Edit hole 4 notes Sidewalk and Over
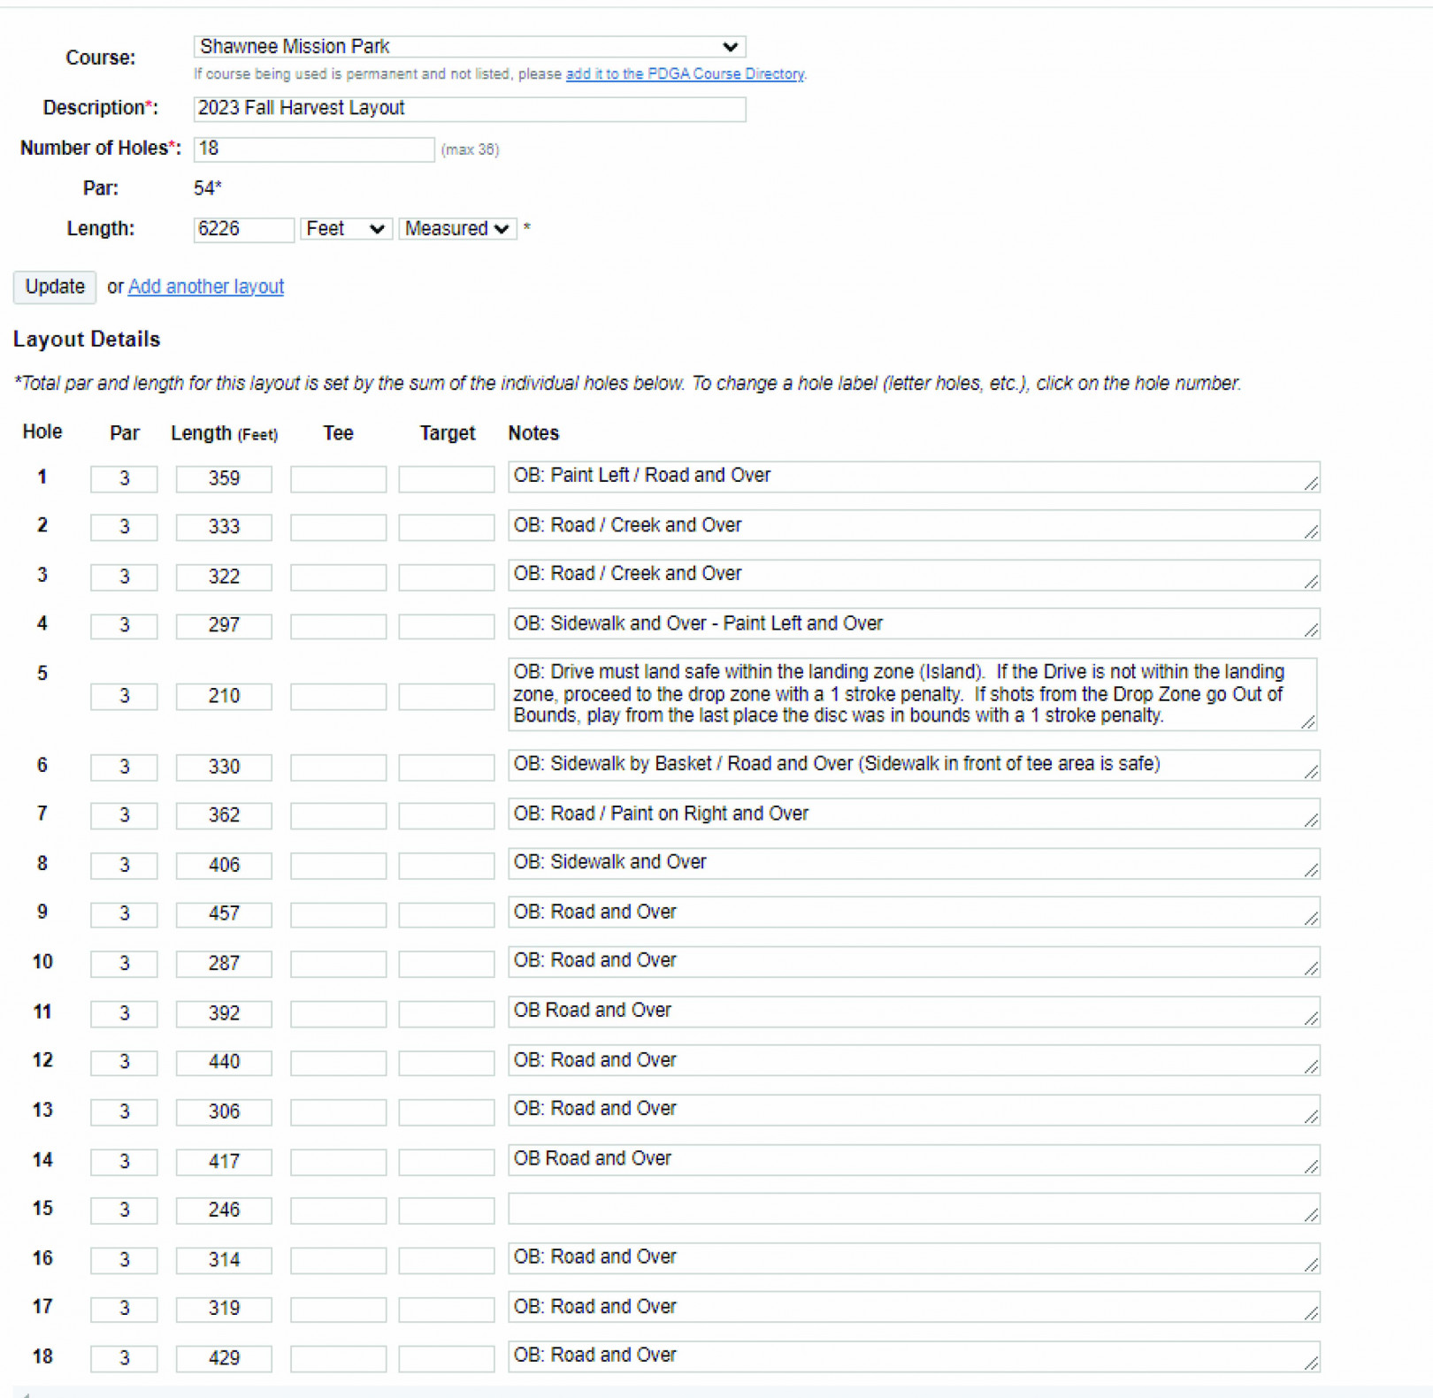Image resolution: width=1433 pixels, height=1398 pixels. (914, 624)
